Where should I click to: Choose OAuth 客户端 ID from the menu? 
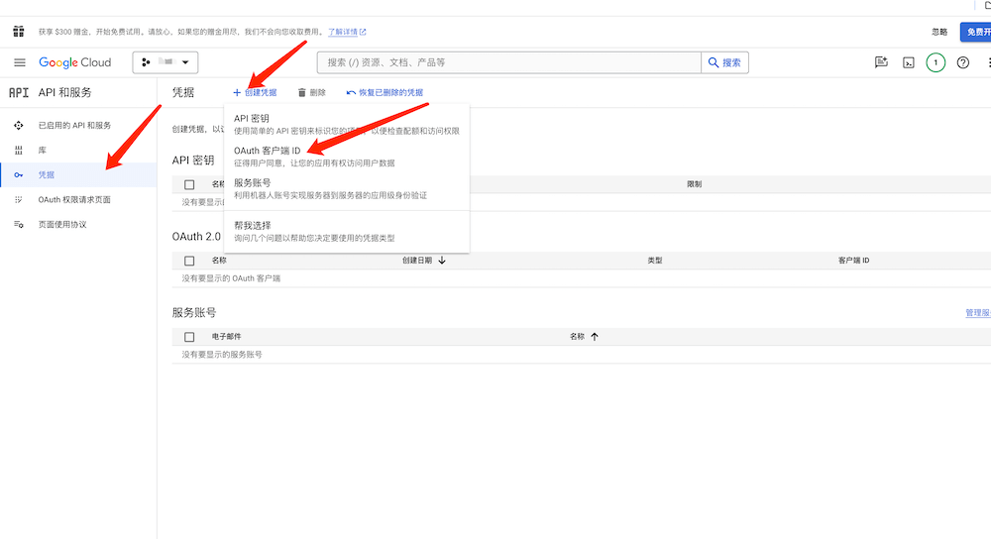pos(268,151)
